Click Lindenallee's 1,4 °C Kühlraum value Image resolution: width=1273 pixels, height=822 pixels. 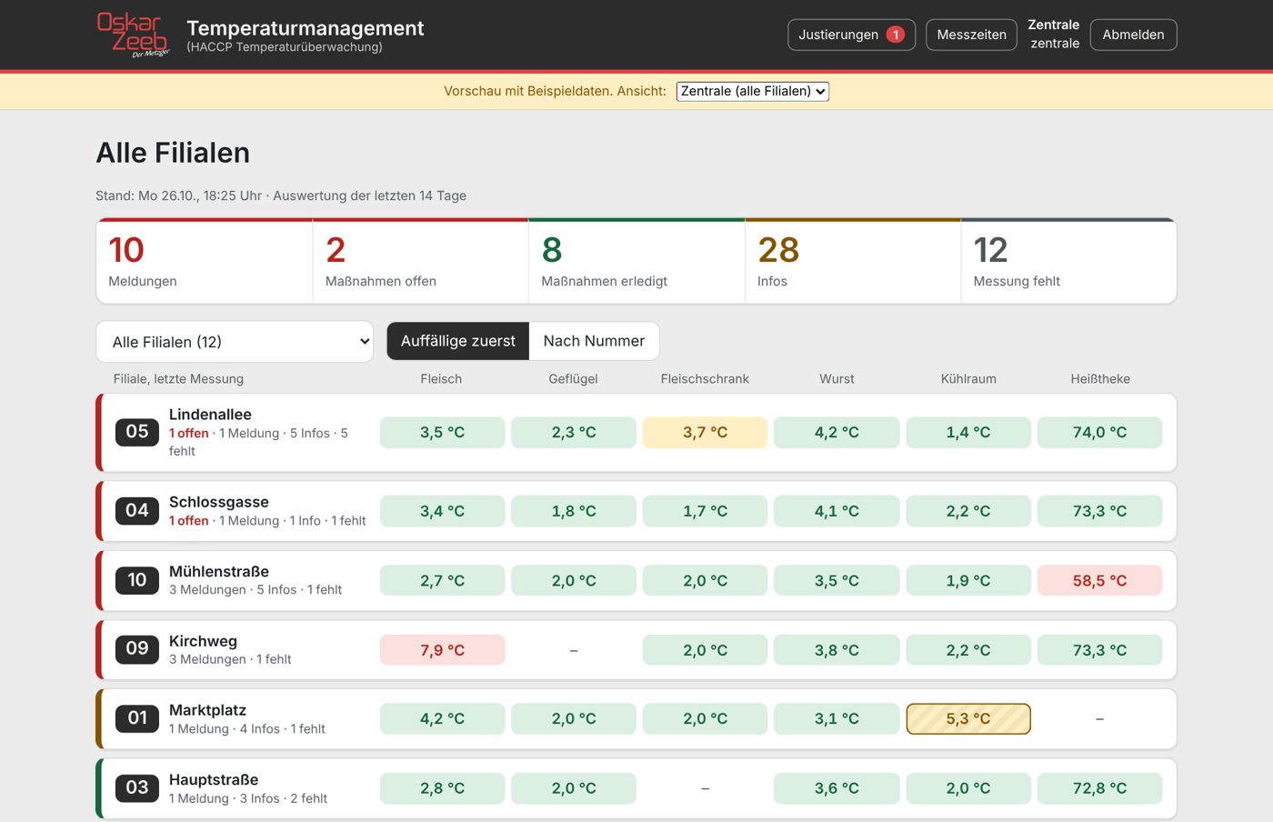click(x=968, y=432)
